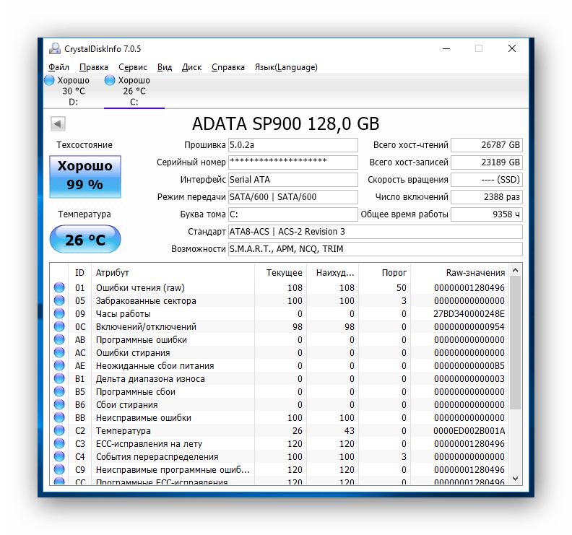Click scroll down arrow of attribute list
This screenshot has height=535, width=572.
(x=515, y=479)
